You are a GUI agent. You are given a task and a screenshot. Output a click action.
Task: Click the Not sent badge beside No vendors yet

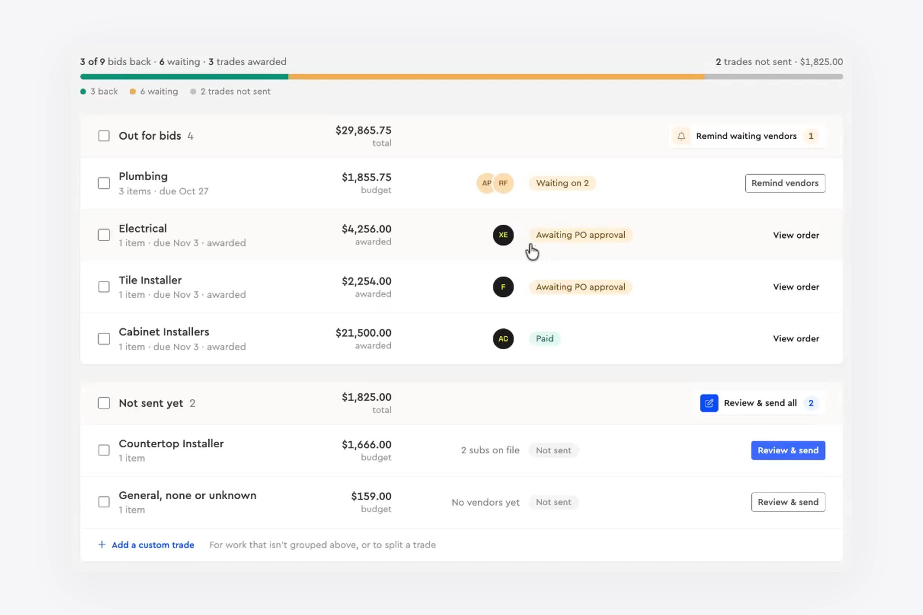tap(553, 502)
